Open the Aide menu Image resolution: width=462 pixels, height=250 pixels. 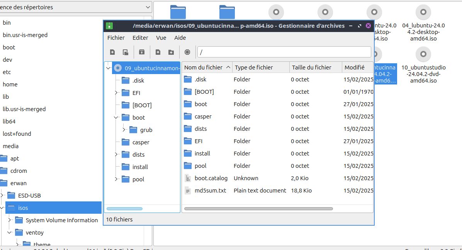[180, 38]
